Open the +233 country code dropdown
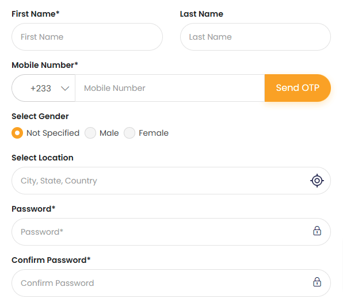This screenshot has width=343, height=306. pyautogui.click(x=44, y=88)
